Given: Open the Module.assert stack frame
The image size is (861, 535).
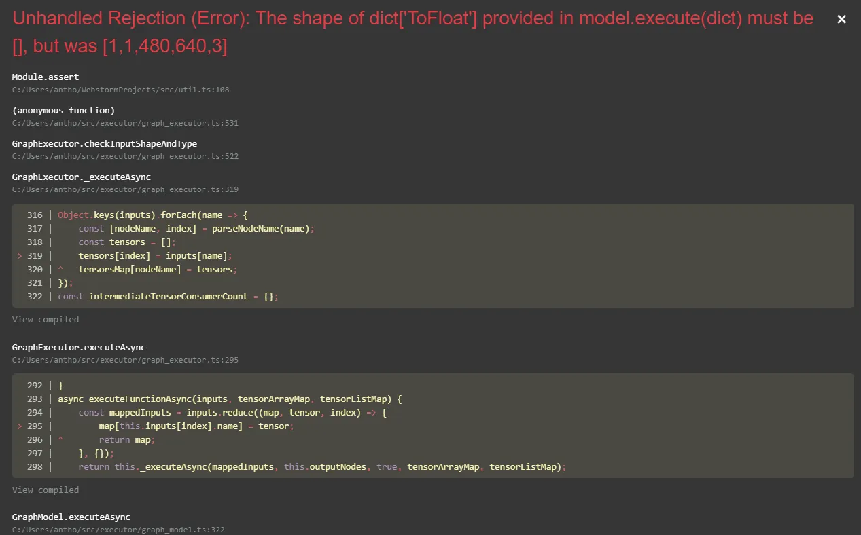Looking at the screenshot, I should pos(46,77).
